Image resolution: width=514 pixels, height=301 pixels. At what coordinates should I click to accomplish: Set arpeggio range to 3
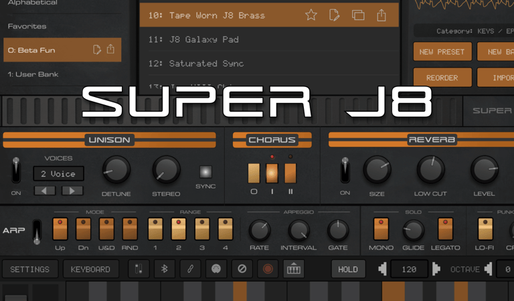pyautogui.click(x=202, y=229)
